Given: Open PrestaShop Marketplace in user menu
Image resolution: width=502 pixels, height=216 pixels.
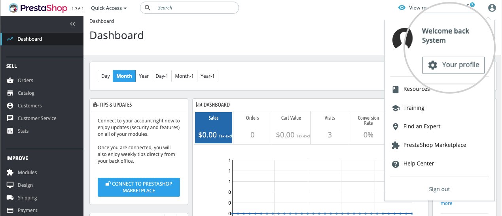Looking at the screenshot, I should [435, 145].
